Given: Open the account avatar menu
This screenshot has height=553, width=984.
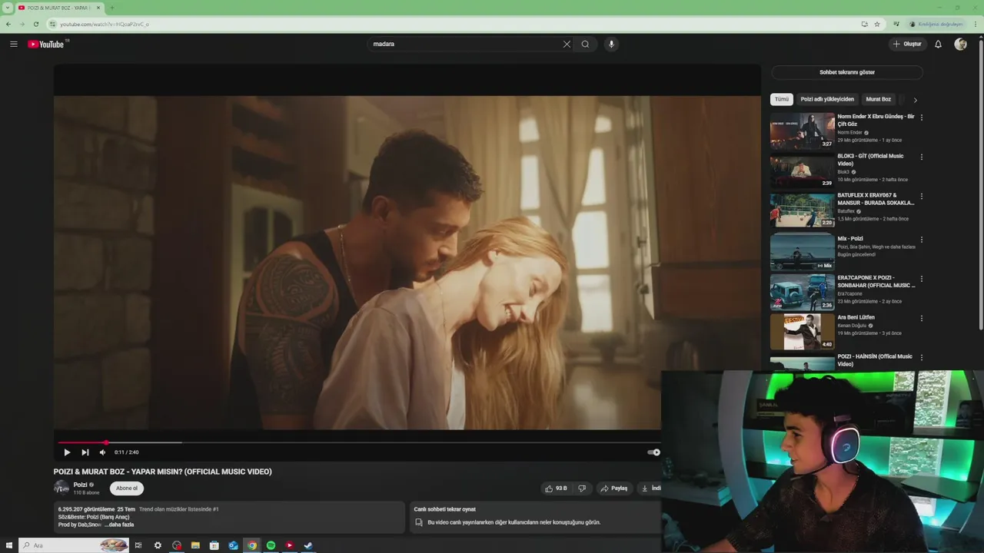Looking at the screenshot, I should pyautogui.click(x=960, y=44).
